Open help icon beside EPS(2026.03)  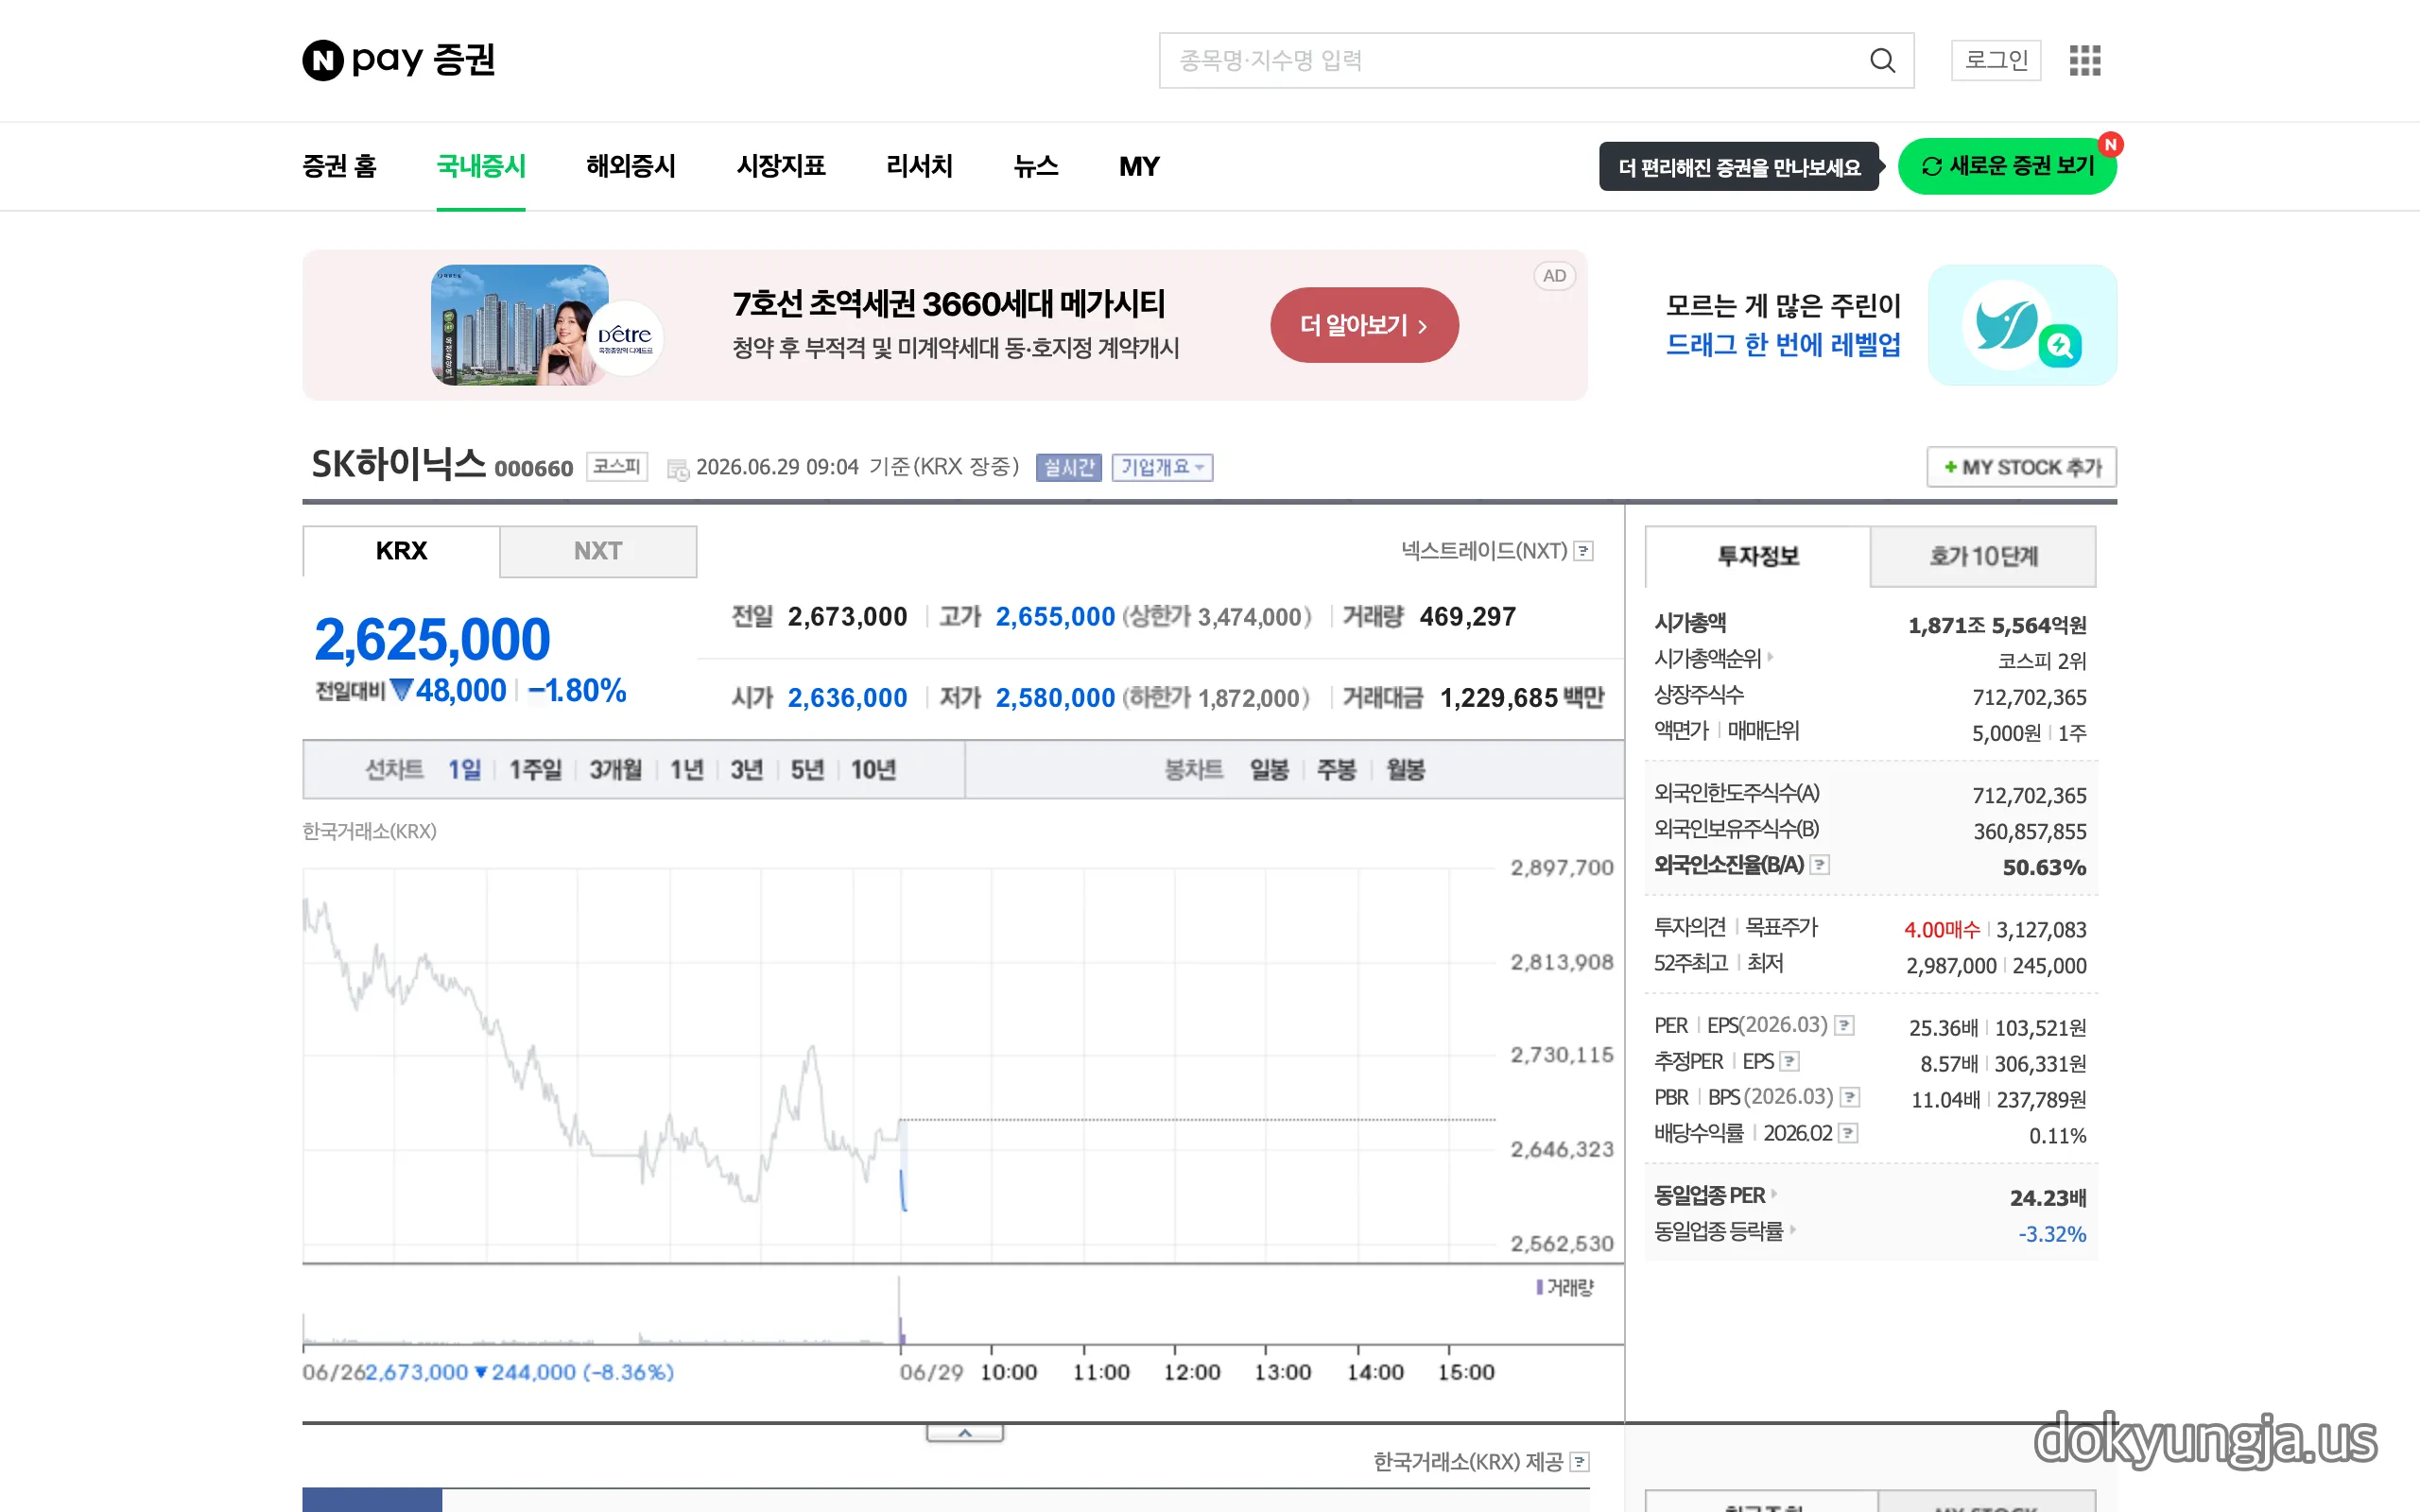[1845, 1025]
